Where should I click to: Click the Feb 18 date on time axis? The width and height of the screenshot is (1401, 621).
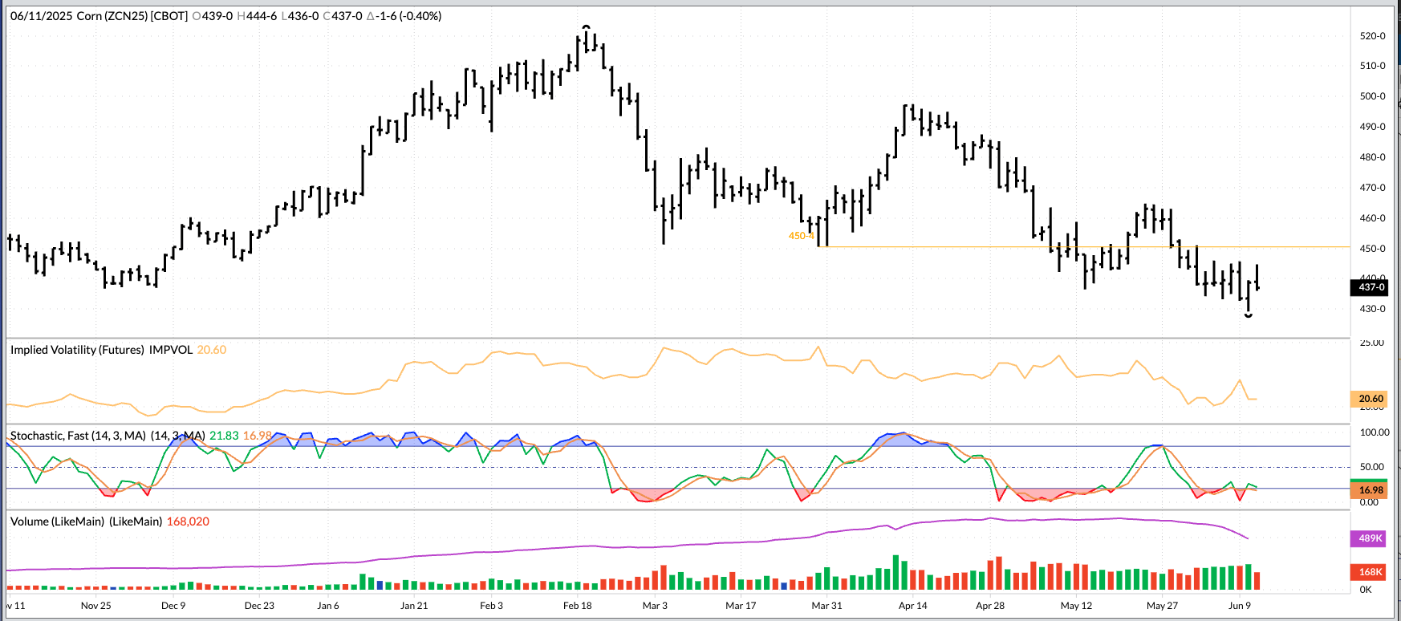click(x=577, y=606)
